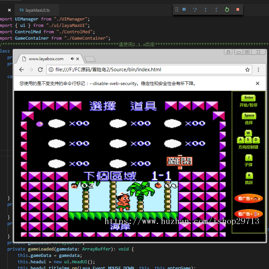The height and width of the screenshot is (269, 269).
Task: Toggle game pause with the Enter button
Action: tap(249, 98)
